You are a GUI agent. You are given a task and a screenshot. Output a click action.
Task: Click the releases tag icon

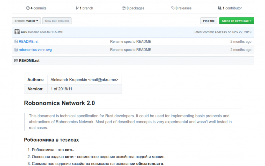pos(173,8)
